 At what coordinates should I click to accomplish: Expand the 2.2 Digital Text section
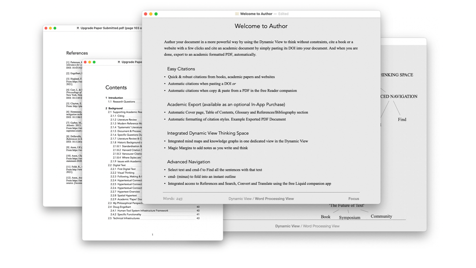[x=119, y=165]
